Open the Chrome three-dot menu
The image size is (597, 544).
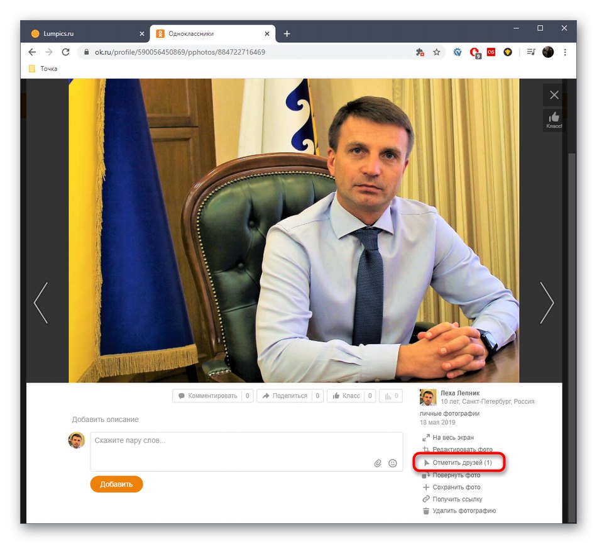[565, 52]
